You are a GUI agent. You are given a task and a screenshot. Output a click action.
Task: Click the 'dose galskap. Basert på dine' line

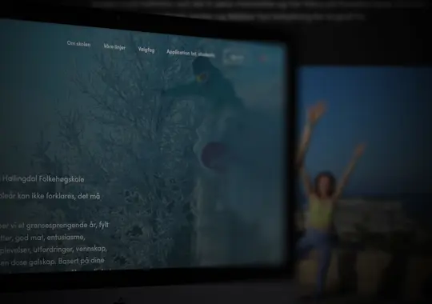point(52,261)
